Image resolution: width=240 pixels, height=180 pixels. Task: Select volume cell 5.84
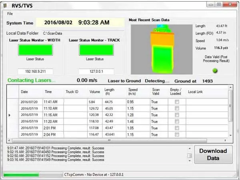click(95, 102)
